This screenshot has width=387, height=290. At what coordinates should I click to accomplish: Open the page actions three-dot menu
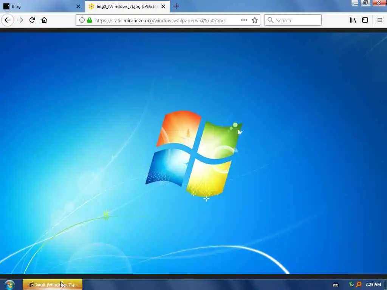click(244, 20)
